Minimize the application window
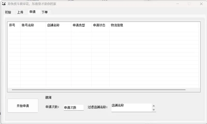 (x=178, y=4)
